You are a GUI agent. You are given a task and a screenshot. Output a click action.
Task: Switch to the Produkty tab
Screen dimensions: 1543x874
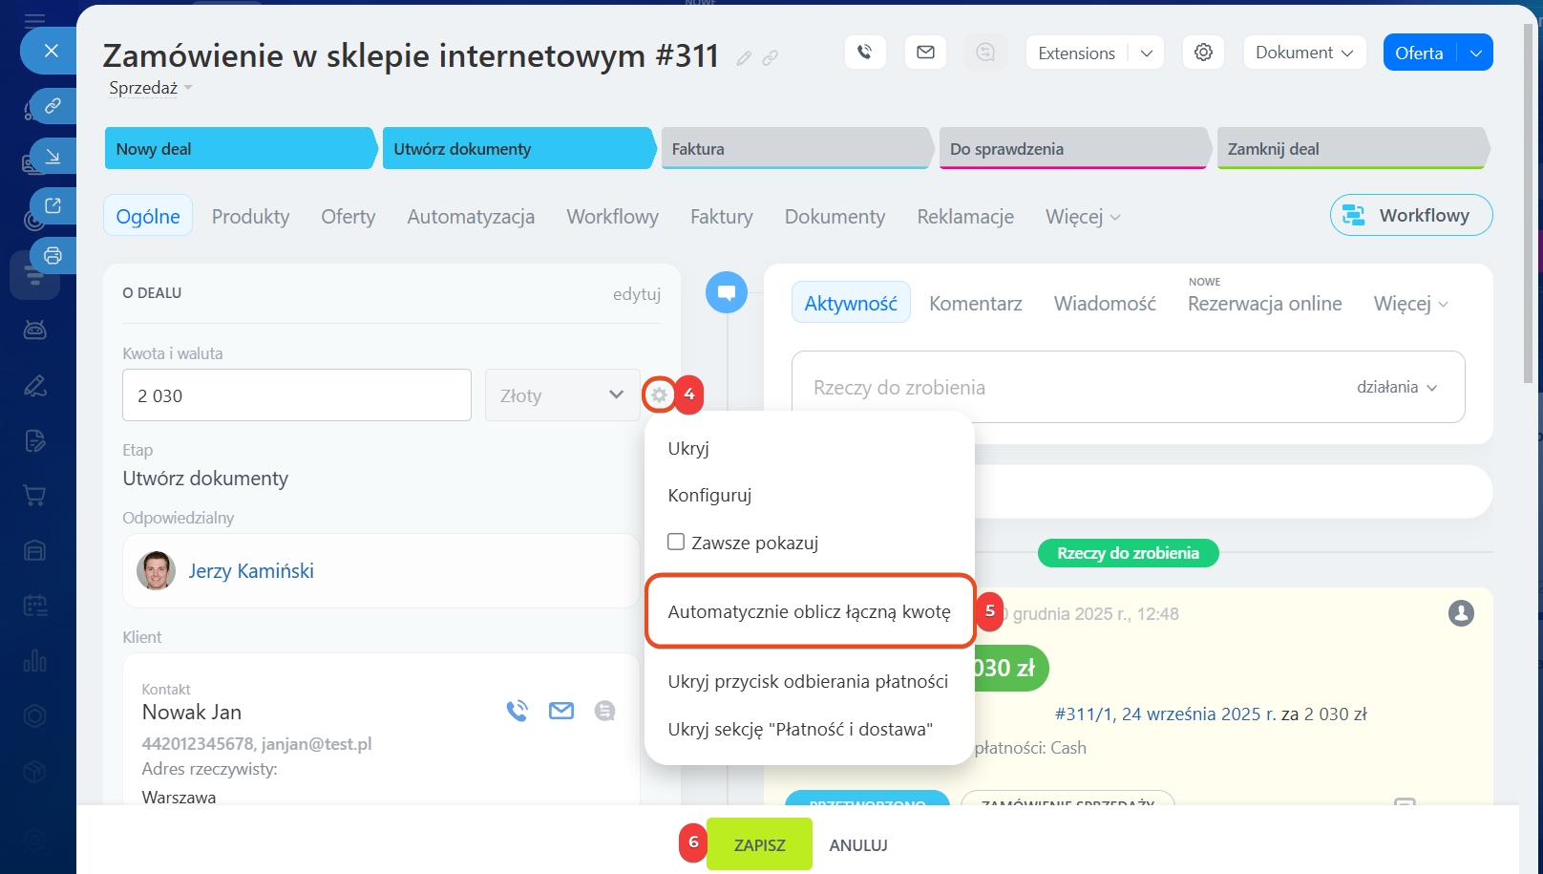pos(250,216)
